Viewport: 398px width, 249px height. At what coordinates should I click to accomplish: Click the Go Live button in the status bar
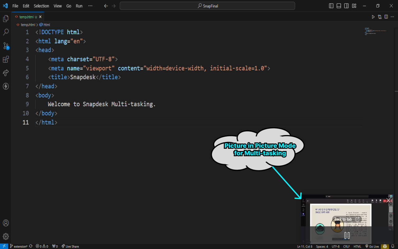[x=372, y=246]
